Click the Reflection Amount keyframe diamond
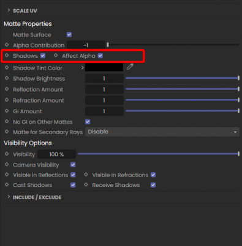 coord(7,89)
